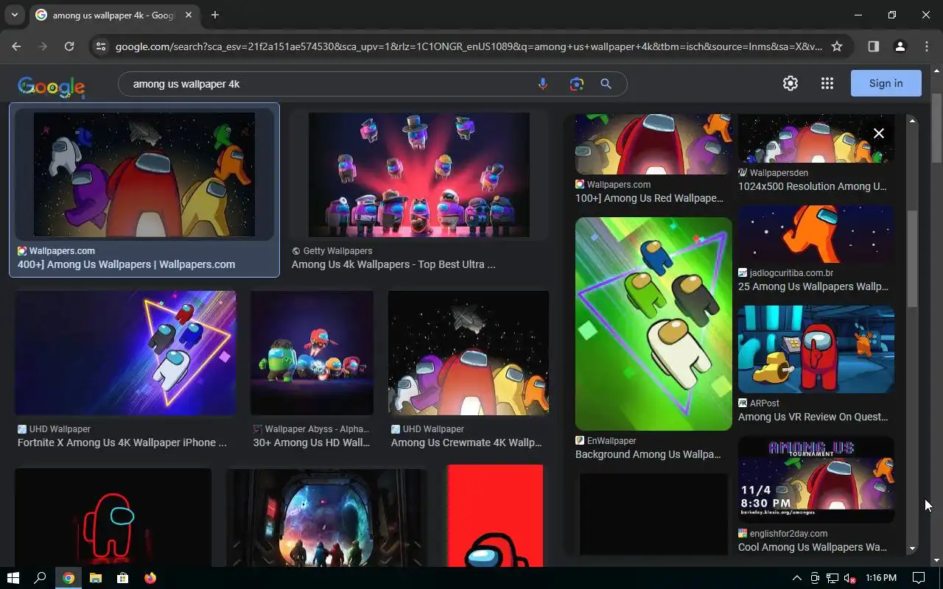Screen dimensions: 943x589
Task: Open the Wallpapersden 1024x500 image
Action: click(816, 138)
